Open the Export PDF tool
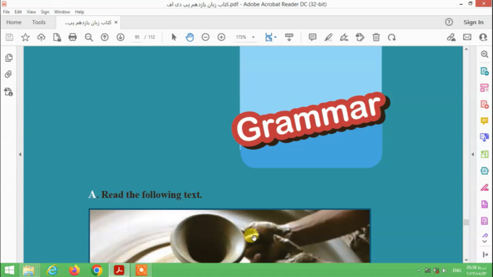Image resolution: width=493 pixels, height=277 pixels. [485, 71]
